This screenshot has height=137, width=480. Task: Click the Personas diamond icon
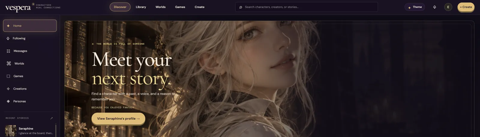tap(8, 101)
